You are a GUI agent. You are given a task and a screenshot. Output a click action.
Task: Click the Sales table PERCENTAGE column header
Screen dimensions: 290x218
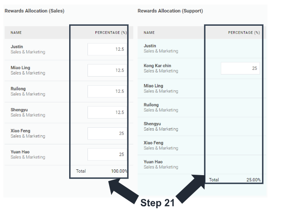coord(111,32)
